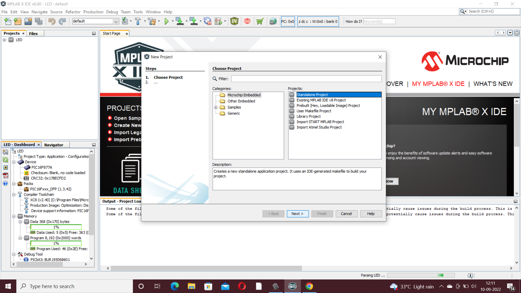This screenshot has width=521, height=293.
Task: Collapse the Memory node in Dashboard
Action: click(x=14, y=216)
